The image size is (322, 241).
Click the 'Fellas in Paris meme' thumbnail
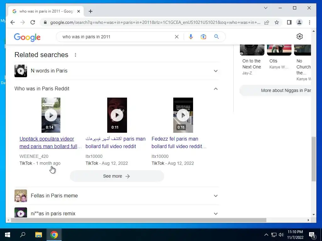point(21,196)
